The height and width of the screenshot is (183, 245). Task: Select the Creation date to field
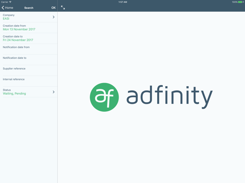click(x=29, y=38)
